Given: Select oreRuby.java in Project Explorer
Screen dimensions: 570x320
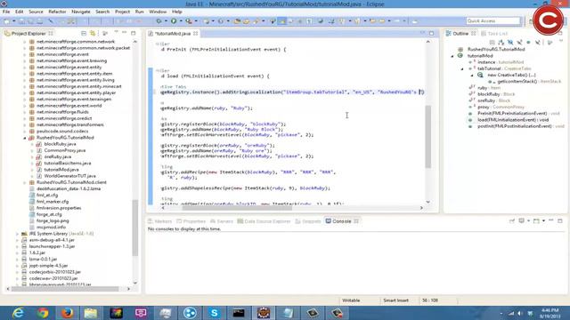Looking at the screenshot, I should [x=57, y=156].
